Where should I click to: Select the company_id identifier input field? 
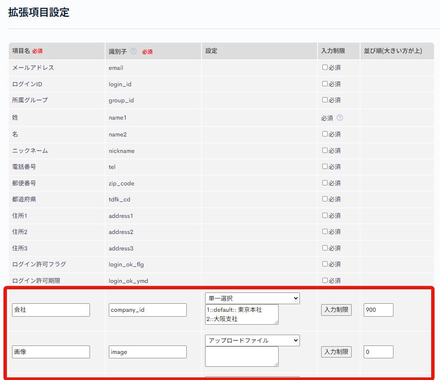pos(147,310)
